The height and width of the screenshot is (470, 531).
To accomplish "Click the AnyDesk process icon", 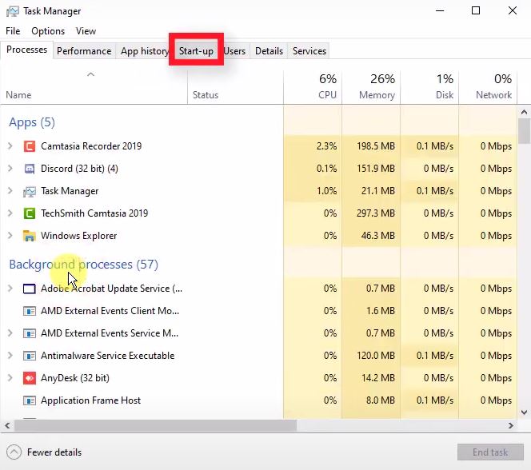I will (x=30, y=378).
